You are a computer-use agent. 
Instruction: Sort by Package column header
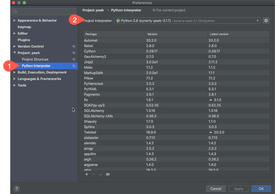(x=114, y=34)
